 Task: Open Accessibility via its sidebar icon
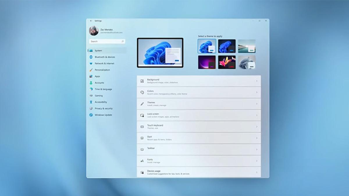point(92,102)
